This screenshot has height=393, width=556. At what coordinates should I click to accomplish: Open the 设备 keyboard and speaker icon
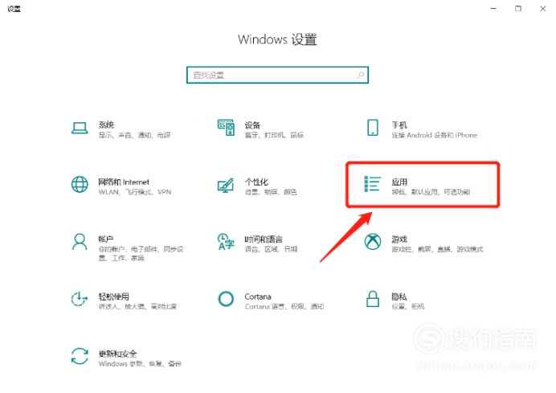[x=226, y=128]
